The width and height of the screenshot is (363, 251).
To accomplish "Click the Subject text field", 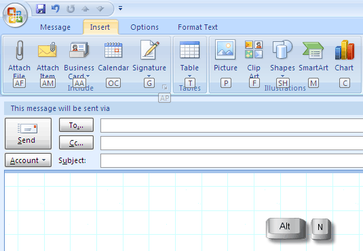I will [x=232, y=160].
